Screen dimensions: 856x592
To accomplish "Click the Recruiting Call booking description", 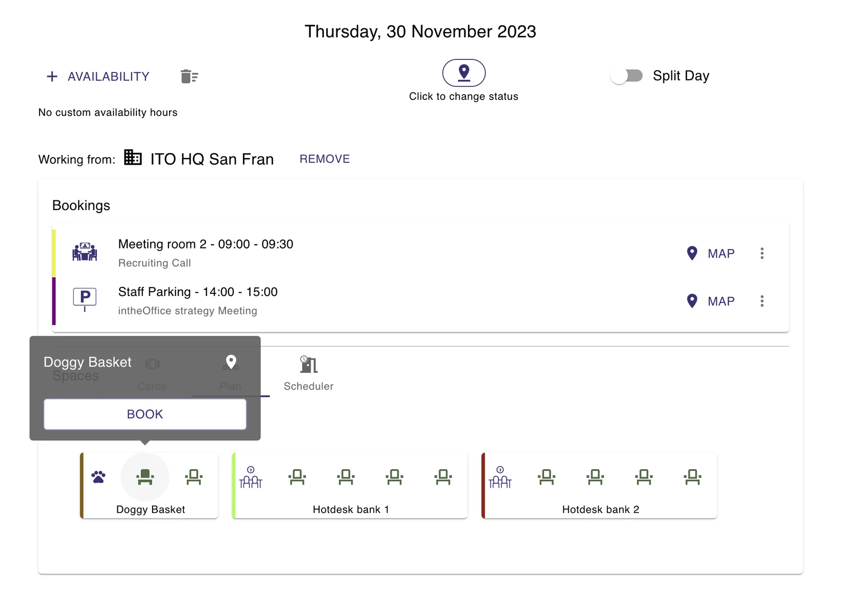I will (x=155, y=263).
